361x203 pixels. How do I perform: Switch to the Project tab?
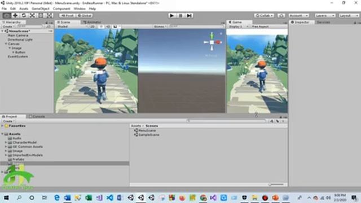click(11, 117)
